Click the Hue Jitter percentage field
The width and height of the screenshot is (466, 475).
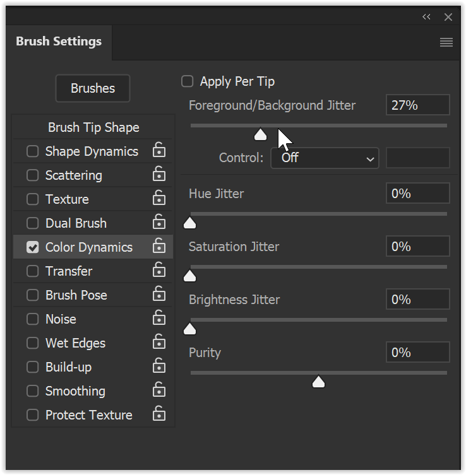(417, 194)
